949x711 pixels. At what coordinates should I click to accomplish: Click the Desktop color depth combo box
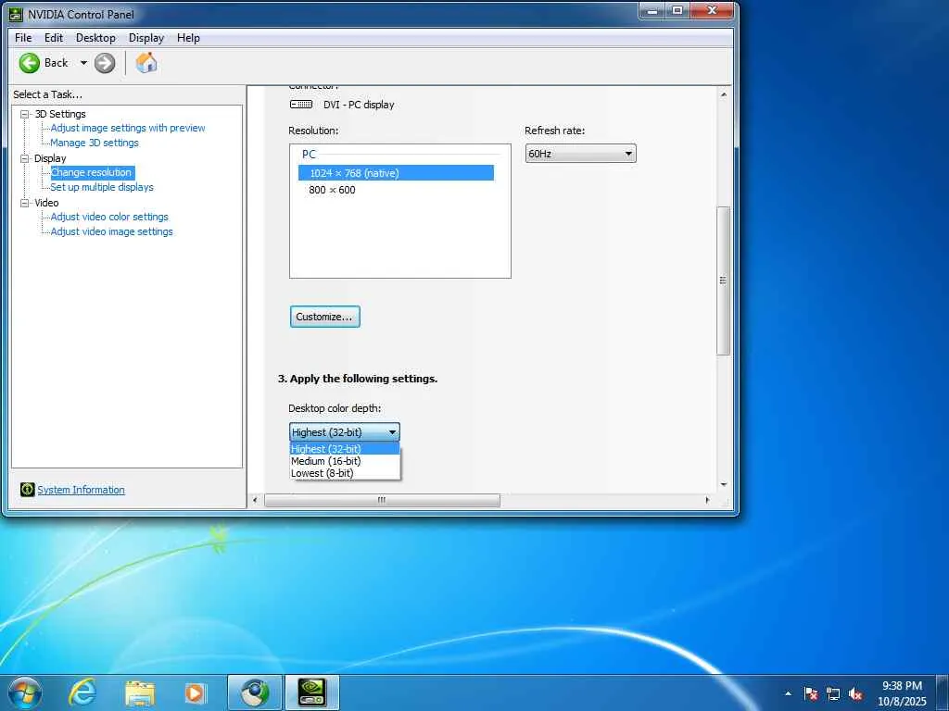point(345,432)
